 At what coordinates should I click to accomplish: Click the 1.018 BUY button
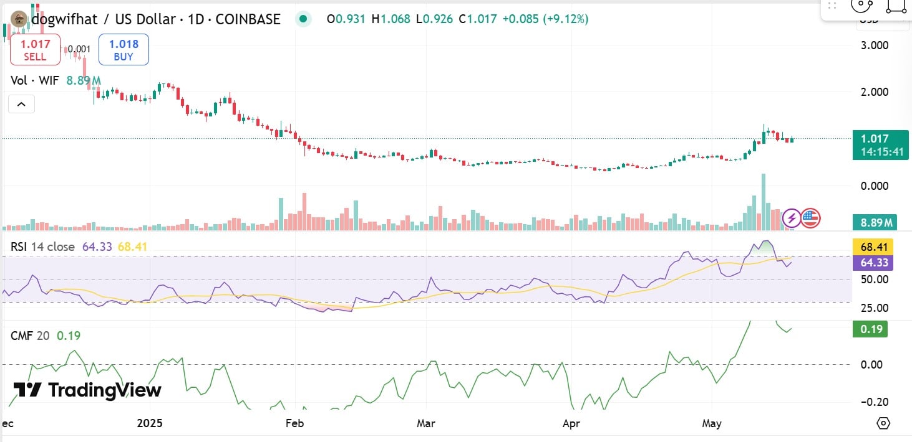coord(124,50)
